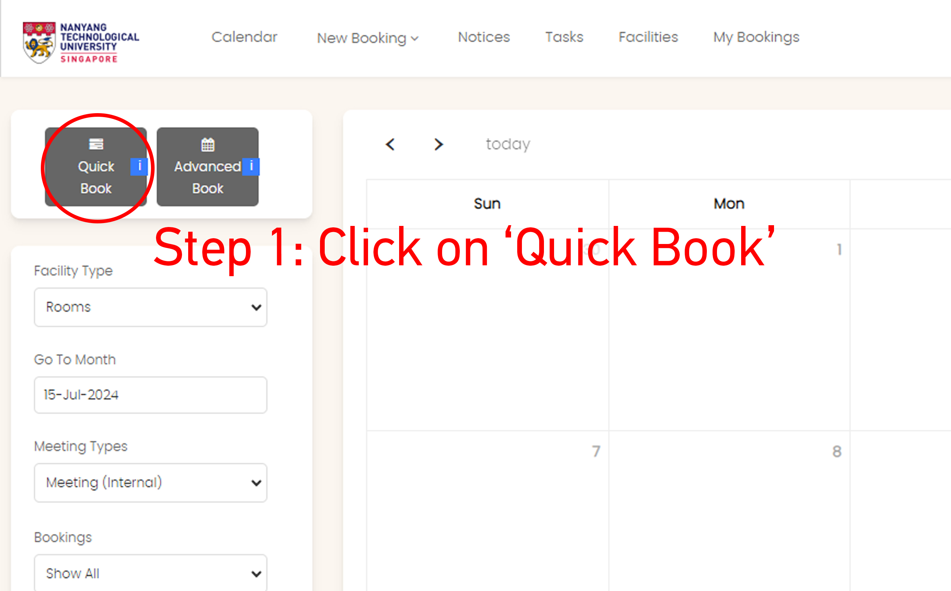
Task: Open the Notices menu item
Action: pyautogui.click(x=484, y=37)
